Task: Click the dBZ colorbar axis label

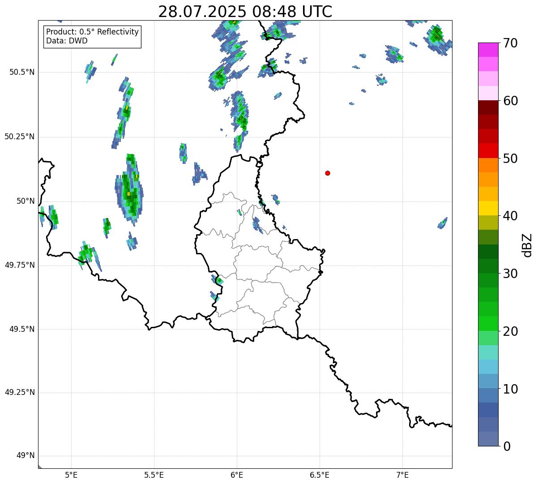Action: click(527, 245)
